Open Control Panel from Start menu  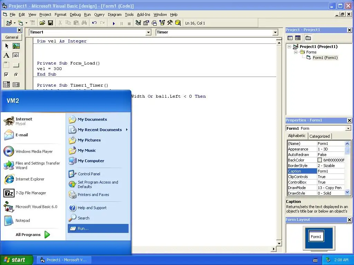tap(89, 174)
